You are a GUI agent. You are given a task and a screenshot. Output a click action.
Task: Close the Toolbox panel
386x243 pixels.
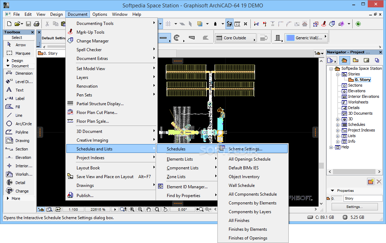tap(32, 32)
